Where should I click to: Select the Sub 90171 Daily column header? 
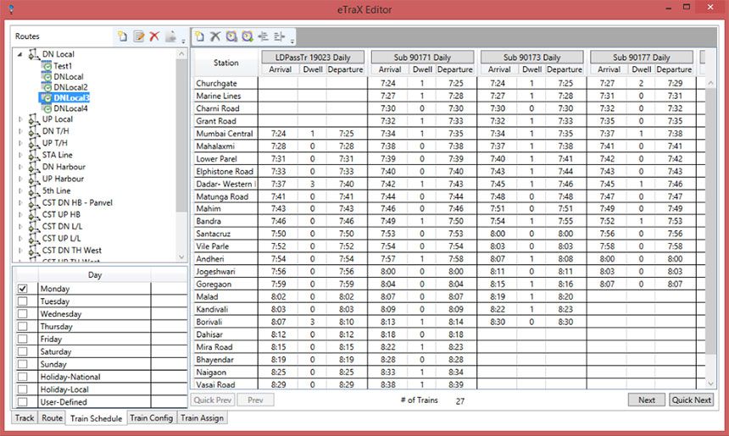(420, 57)
